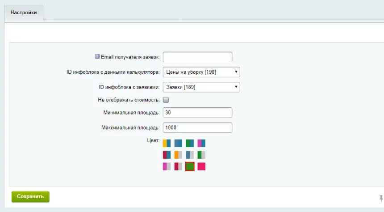Select the yellow and blue color swatch
The width and height of the screenshot is (384, 212).
167,144
